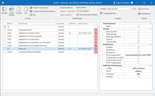Enable Zusammenführen checkbox
The height and width of the screenshot is (96, 155).
58,8
